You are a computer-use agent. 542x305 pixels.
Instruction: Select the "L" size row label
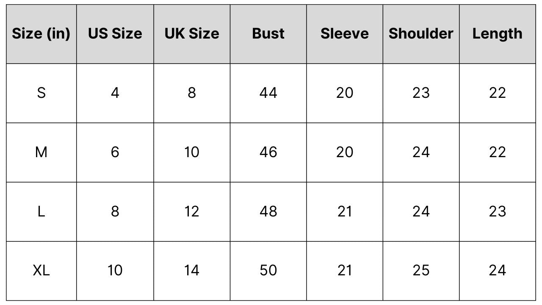(41, 211)
